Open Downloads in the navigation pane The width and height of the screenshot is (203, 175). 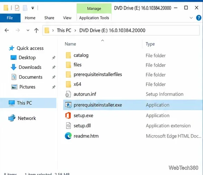pyautogui.click(x=30, y=67)
